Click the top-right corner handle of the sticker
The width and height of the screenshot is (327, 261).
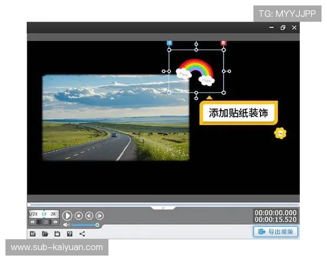(223, 50)
